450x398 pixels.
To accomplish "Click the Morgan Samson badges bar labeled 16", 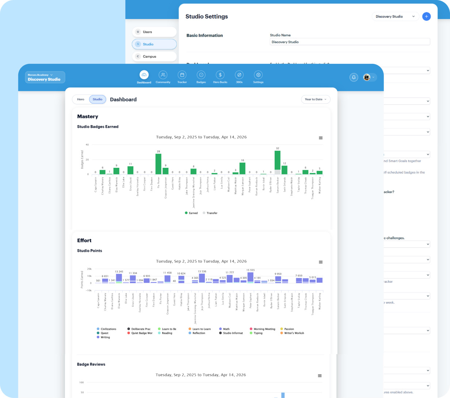I will coord(243,169).
